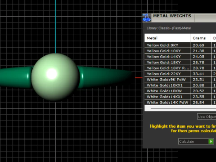
Task: Click the 23.51 grams value
Action: [x=198, y=79]
